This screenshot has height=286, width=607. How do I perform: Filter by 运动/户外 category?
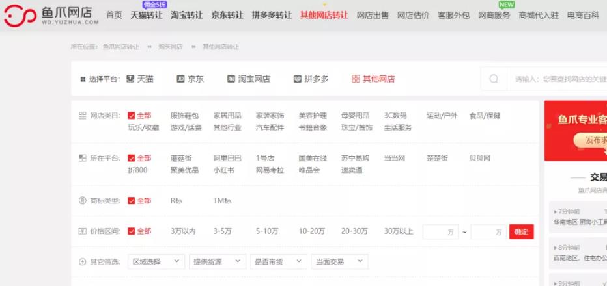(x=442, y=116)
